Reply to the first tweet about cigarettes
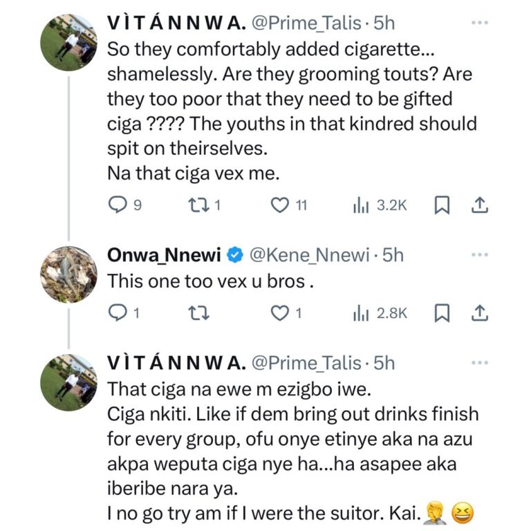This screenshot has height=531, width=531. [118, 205]
